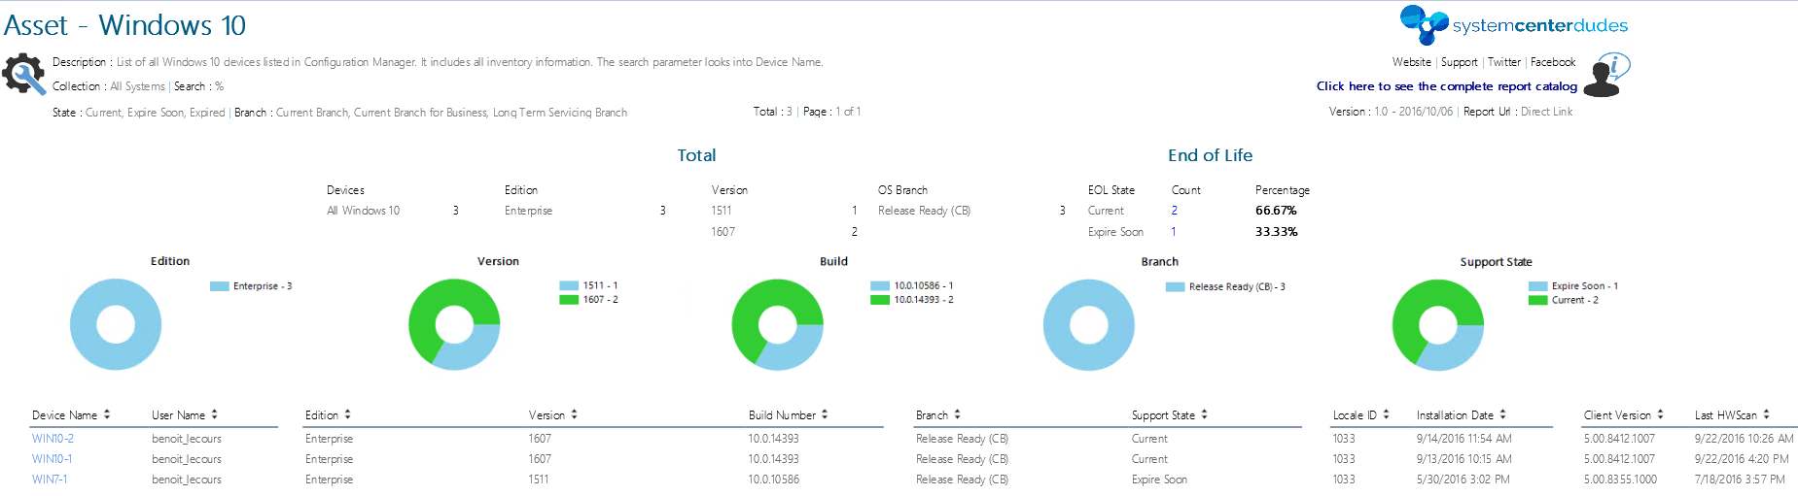Sort by Installation Date column arrows
This screenshot has width=1798, height=496.
1502,414
